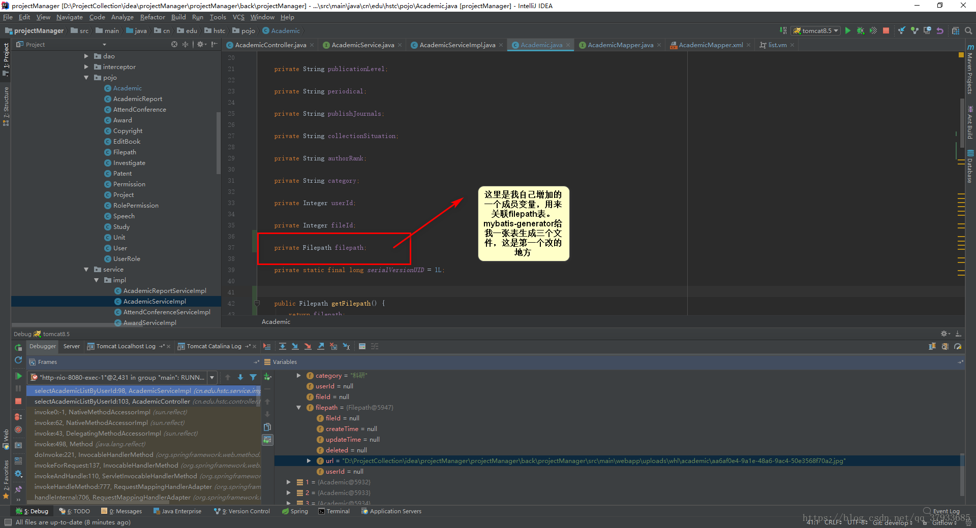This screenshot has height=528, width=976.
Task: Collapse the service folder
Action: 86,270
